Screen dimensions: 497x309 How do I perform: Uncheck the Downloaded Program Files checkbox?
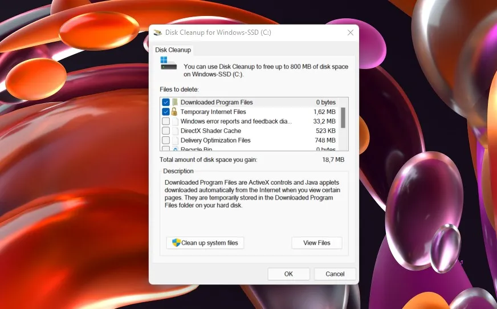point(166,103)
